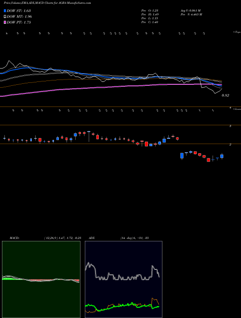
Task: Click the last blue candlestick on the right
Action: coord(222,156)
